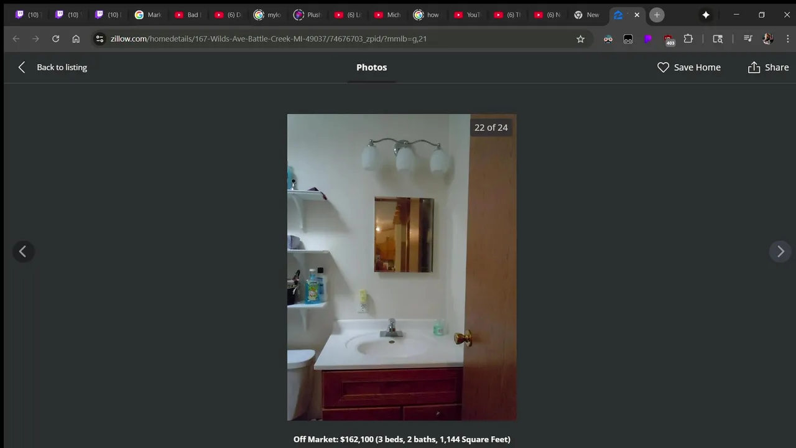Click the Share button label
This screenshot has width=796, height=448.
click(x=777, y=67)
